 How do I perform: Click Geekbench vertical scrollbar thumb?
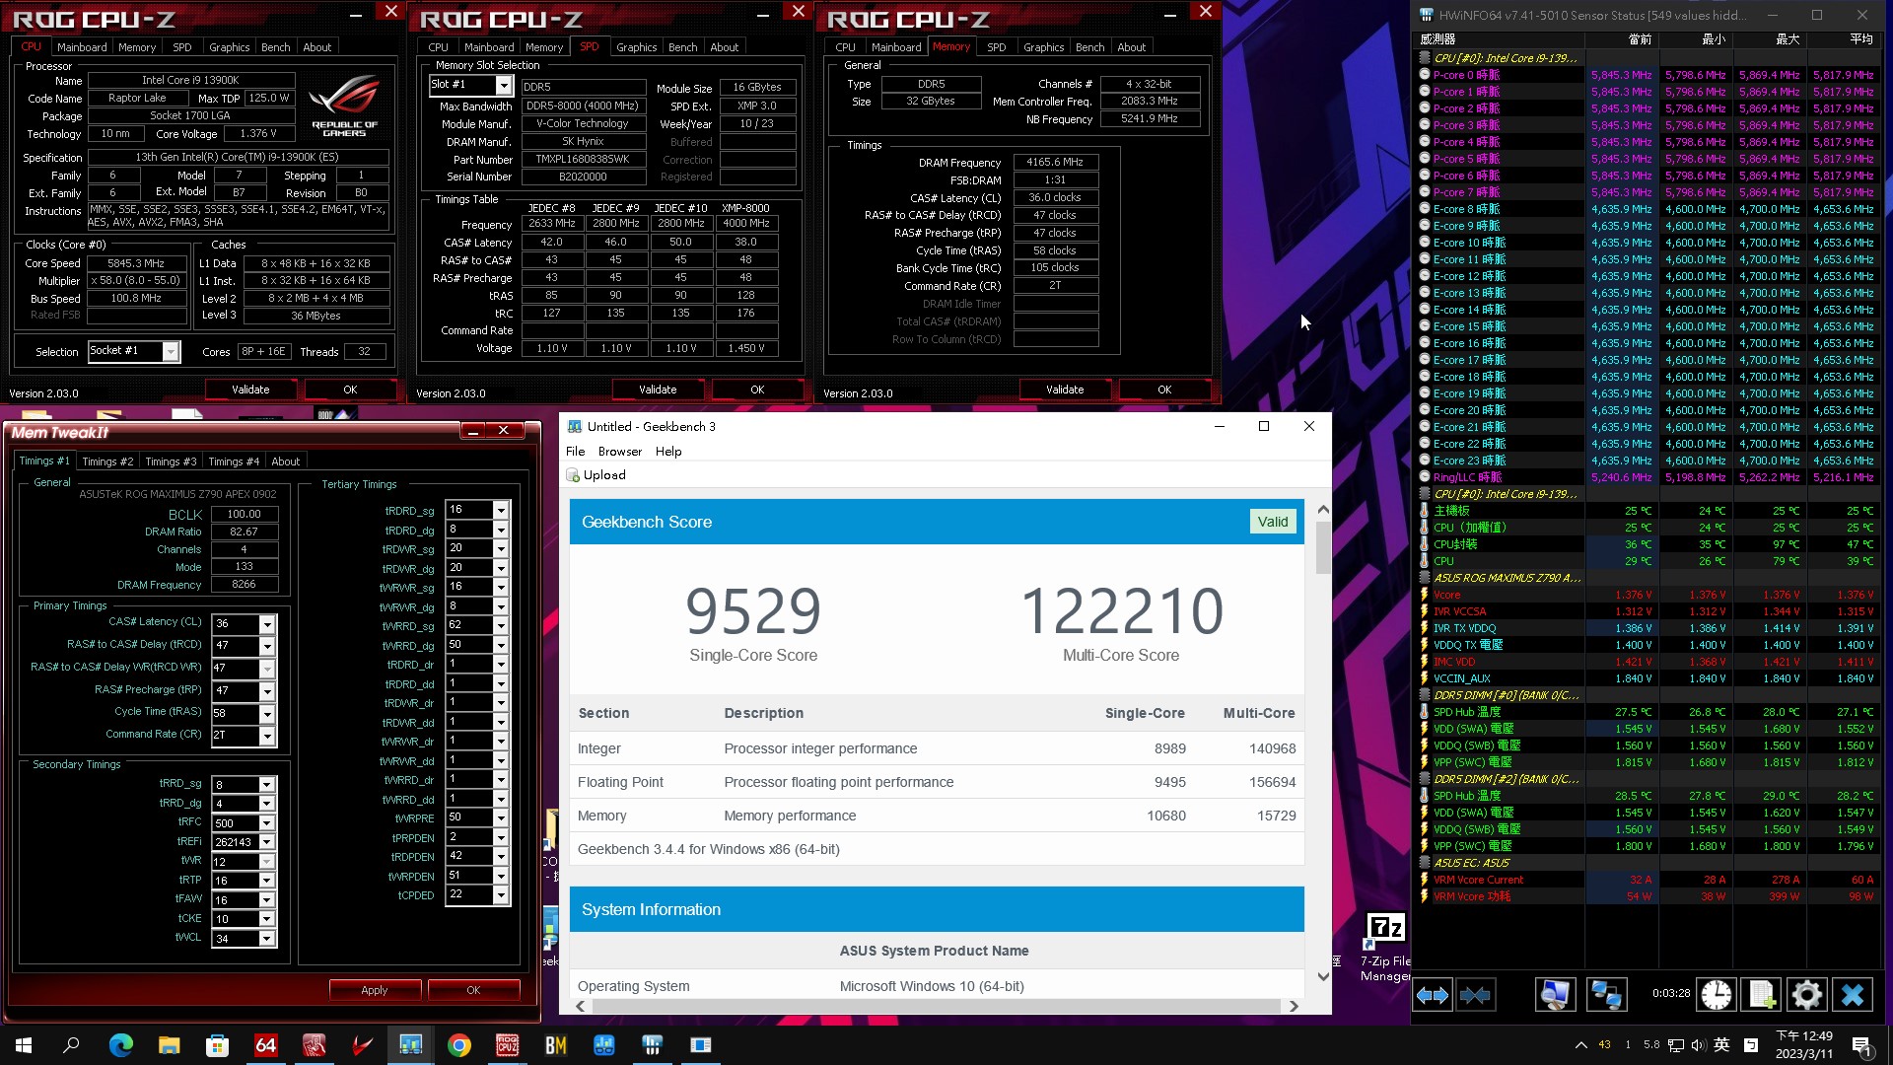click(1323, 547)
